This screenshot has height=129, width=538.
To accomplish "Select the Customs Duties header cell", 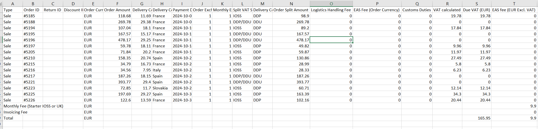I will coord(417,10).
